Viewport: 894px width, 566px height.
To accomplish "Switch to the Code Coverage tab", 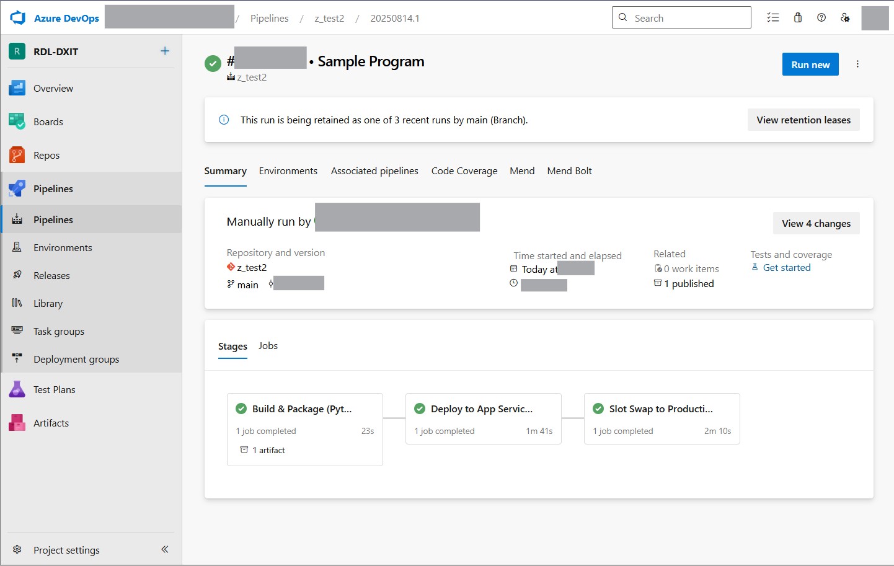I will coord(464,171).
